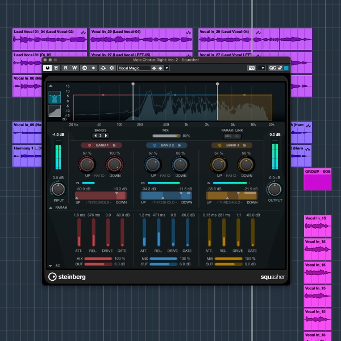Click the camera snapshot icon in plugin toolbar

click(x=252, y=68)
